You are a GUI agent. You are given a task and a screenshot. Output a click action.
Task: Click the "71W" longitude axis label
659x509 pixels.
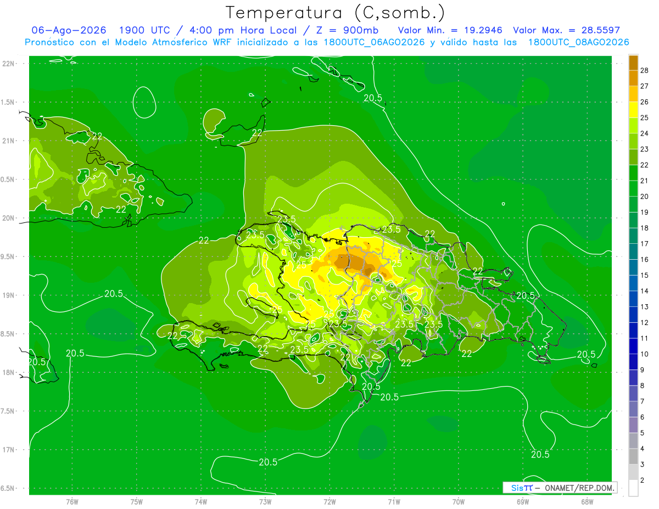[394, 501]
